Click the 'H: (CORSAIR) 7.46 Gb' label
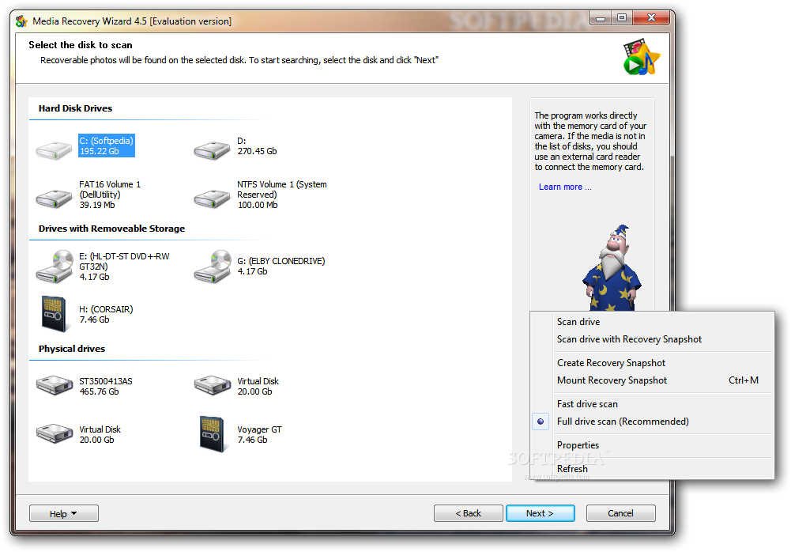 [106, 314]
